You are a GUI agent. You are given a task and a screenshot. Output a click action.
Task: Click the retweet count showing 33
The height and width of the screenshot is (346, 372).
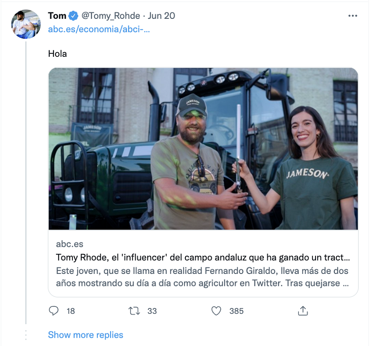[152, 311]
